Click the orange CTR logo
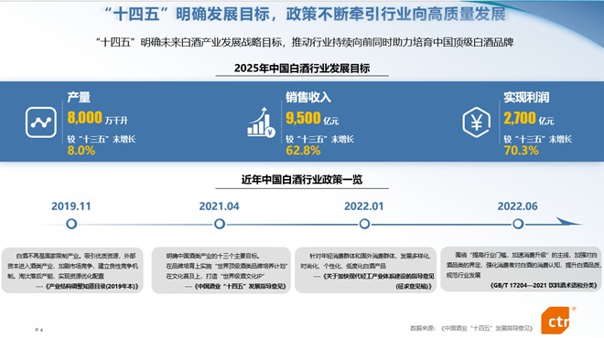604x338 pixels. [x=555, y=320]
